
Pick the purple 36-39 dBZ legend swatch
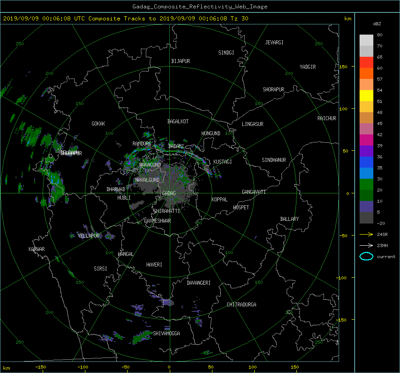coord(366,151)
